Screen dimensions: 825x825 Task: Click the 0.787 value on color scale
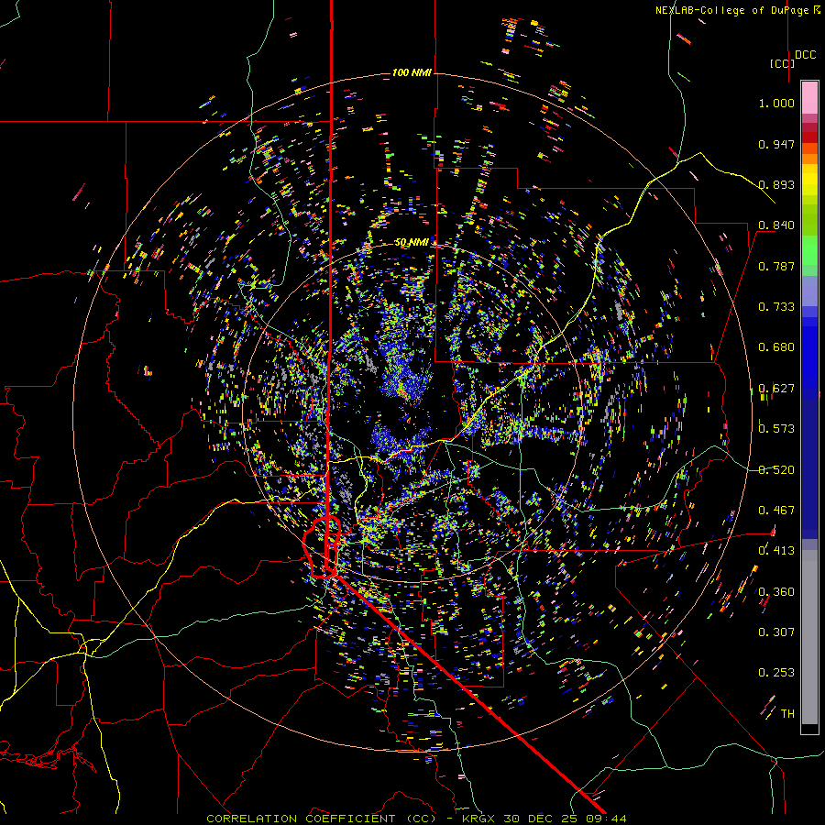(776, 266)
